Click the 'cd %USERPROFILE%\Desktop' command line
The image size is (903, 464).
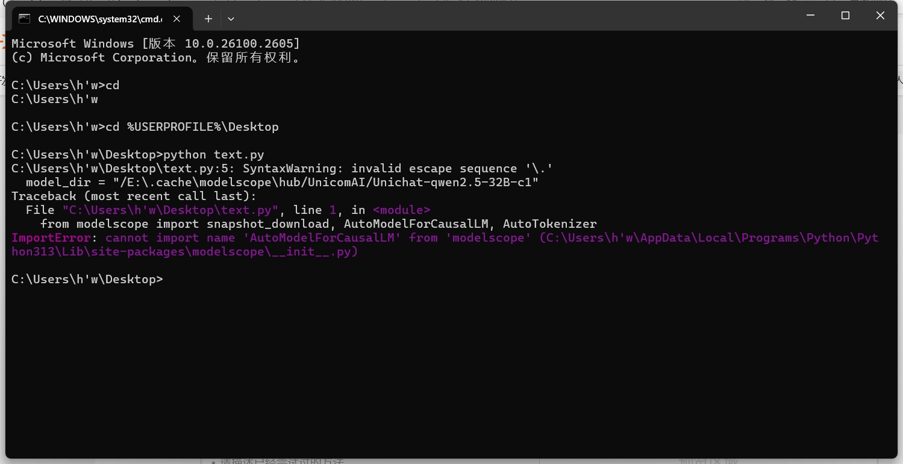145,127
